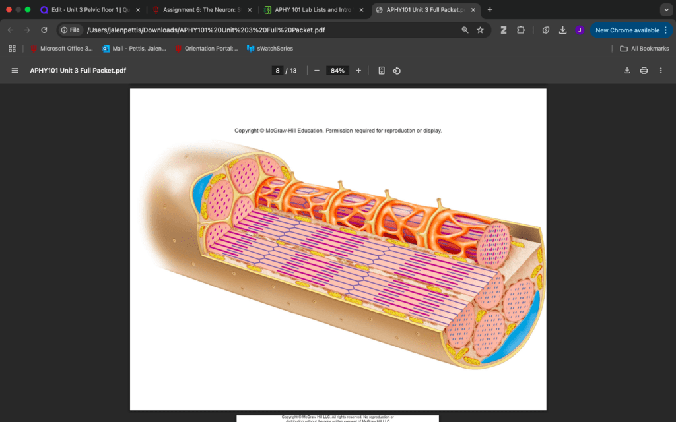Reload the current page
676x422 pixels.
(44, 30)
